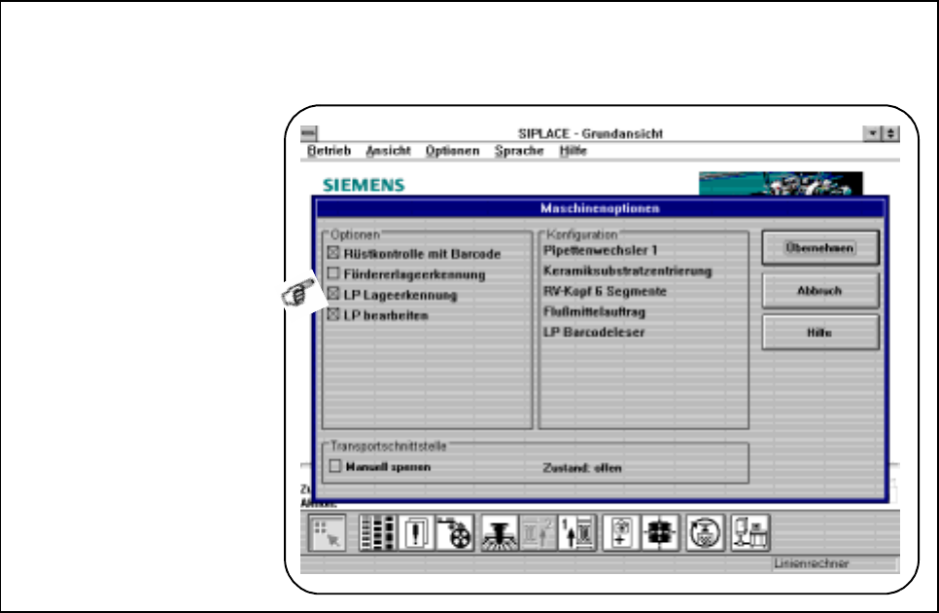The height and width of the screenshot is (613, 939).
Task: Select Pipettenwechsler 1 configuration entry
Action: (600, 250)
